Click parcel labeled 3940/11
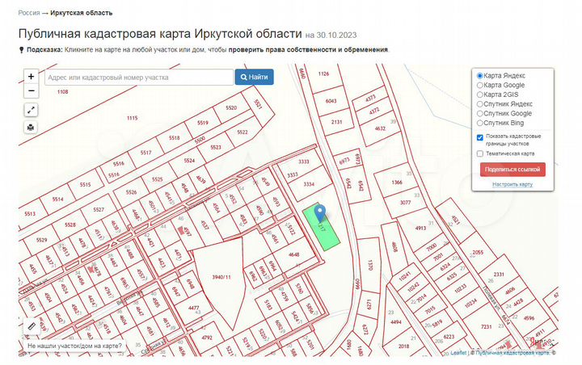The image size is (582, 365). pos(221,277)
